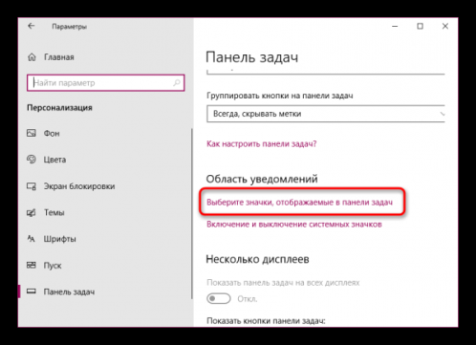Close the Параметры window
The height and width of the screenshot is (345, 476).
pos(445,26)
